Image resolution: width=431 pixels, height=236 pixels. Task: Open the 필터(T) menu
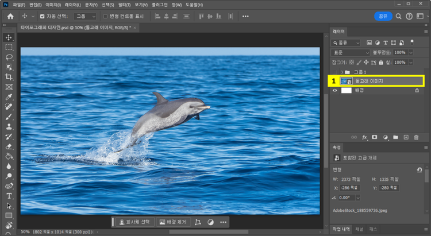124,4
